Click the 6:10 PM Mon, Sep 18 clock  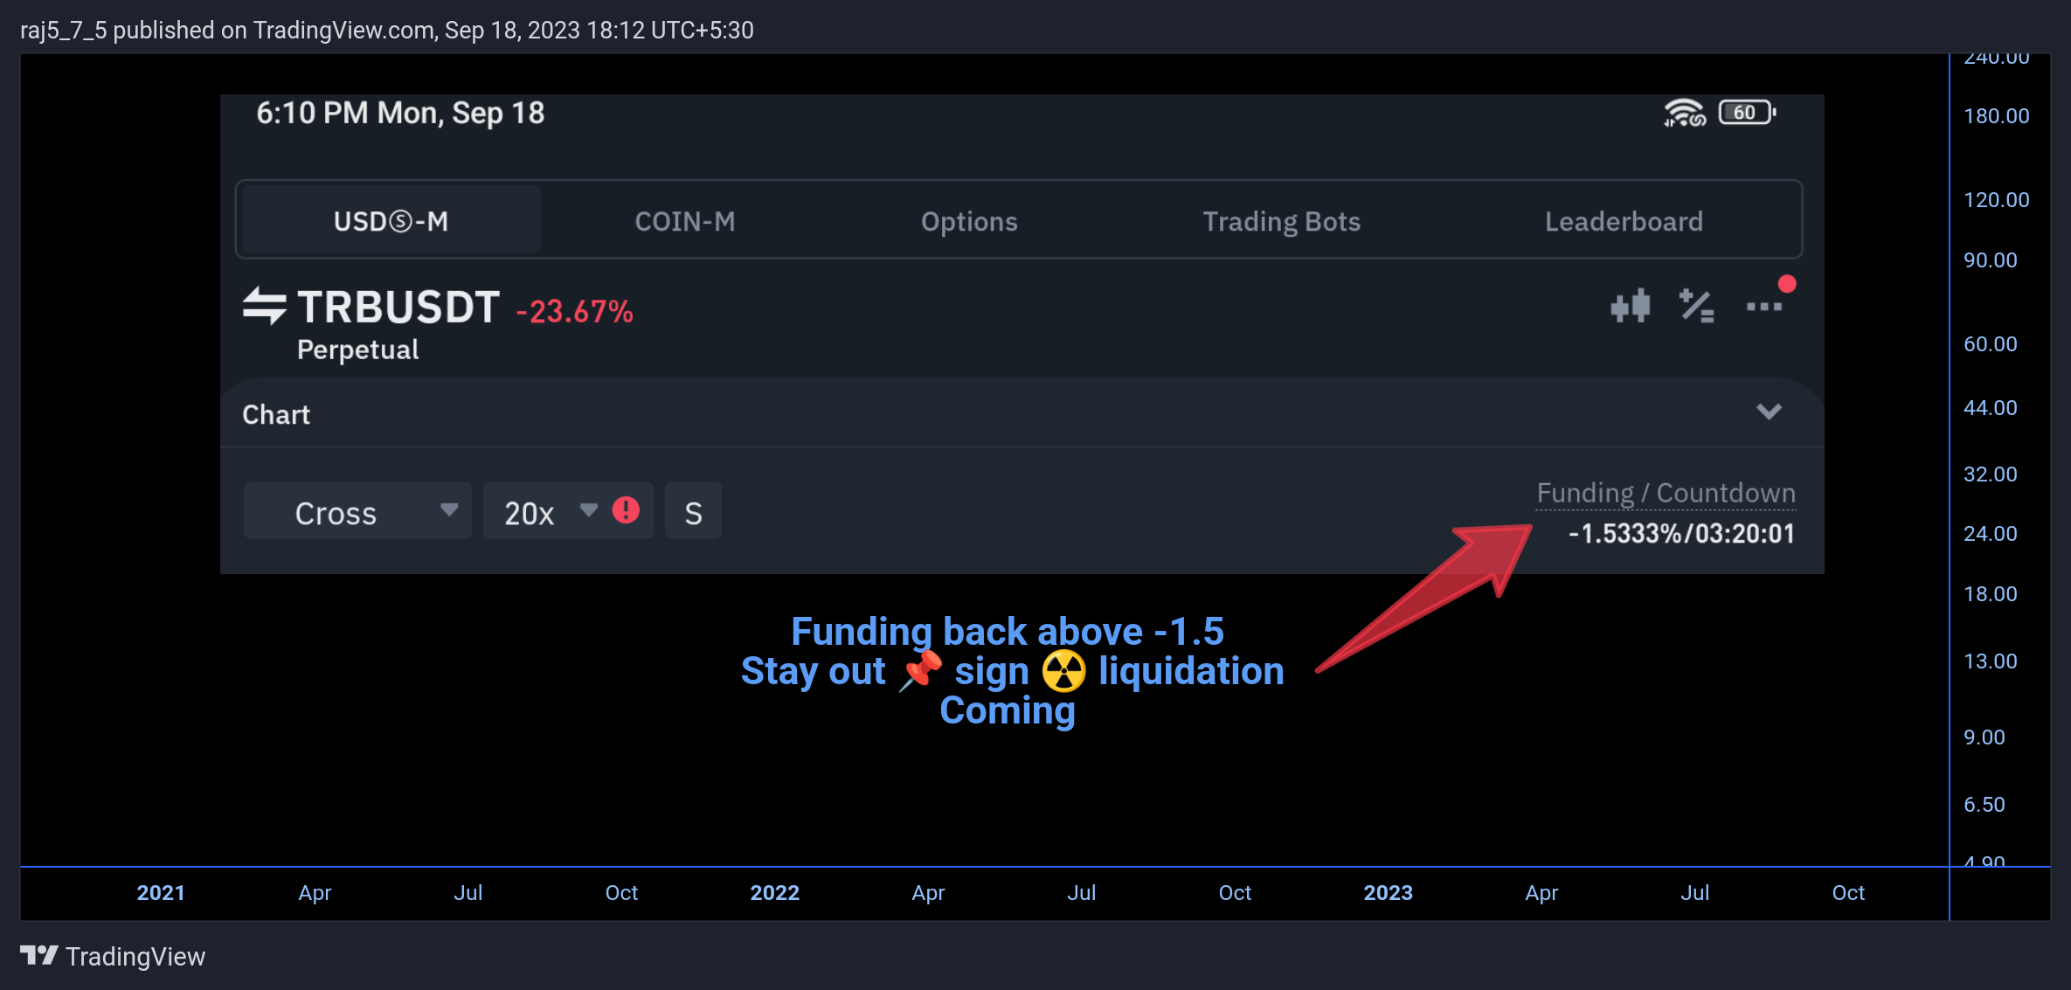click(x=400, y=113)
